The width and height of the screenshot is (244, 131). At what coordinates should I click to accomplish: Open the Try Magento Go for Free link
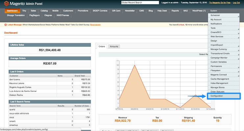click(x=220, y=3)
